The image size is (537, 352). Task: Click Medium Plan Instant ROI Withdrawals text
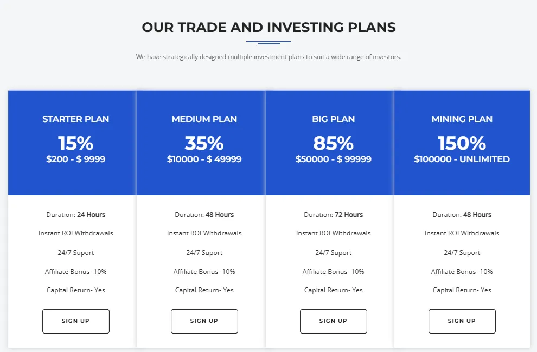(204, 233)
